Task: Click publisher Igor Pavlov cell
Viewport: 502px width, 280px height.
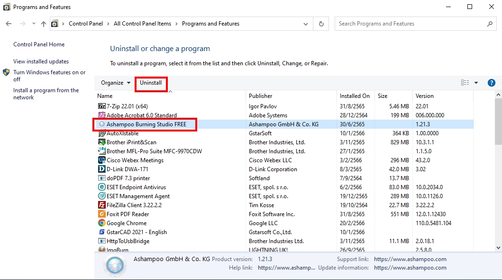Action: coord(263,106)
